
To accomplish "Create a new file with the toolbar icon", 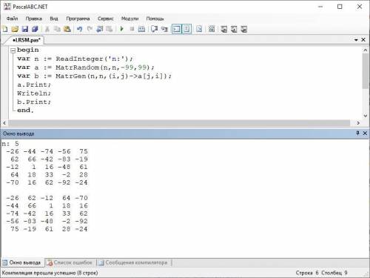I will tap(5, 29).
